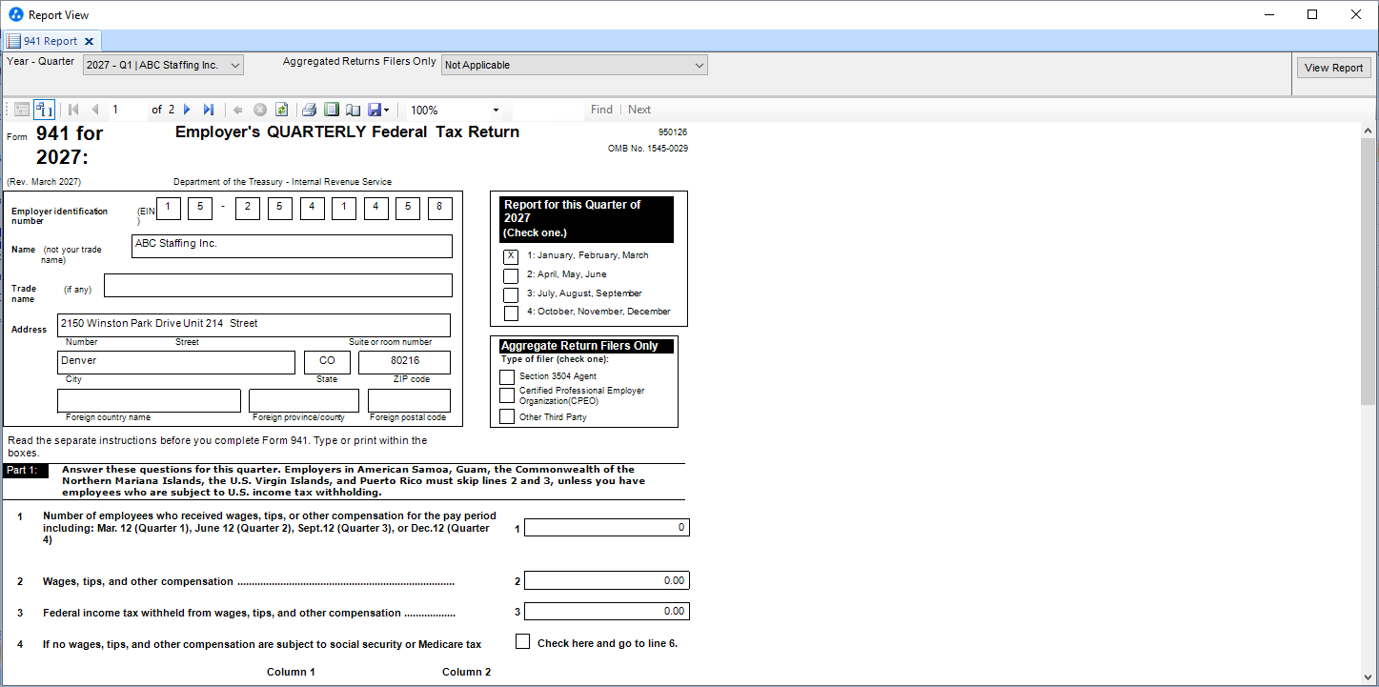Open Aggregated Returns Filers Only dropdown
This screenshot has width=1379, height=687.
[574, 65]
